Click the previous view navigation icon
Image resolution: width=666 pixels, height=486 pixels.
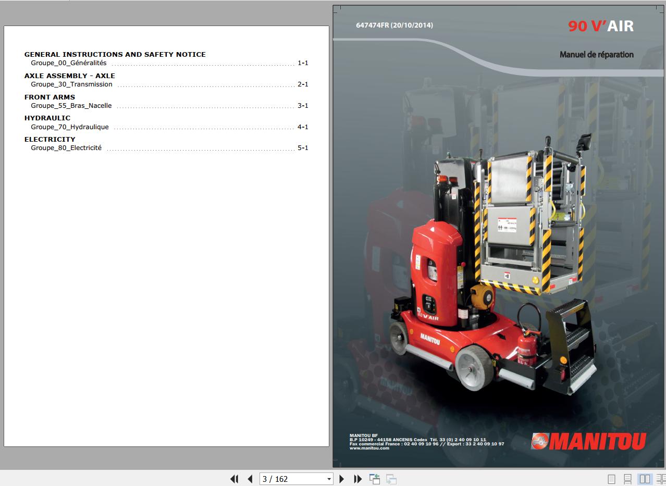click(x=374, y=479)
